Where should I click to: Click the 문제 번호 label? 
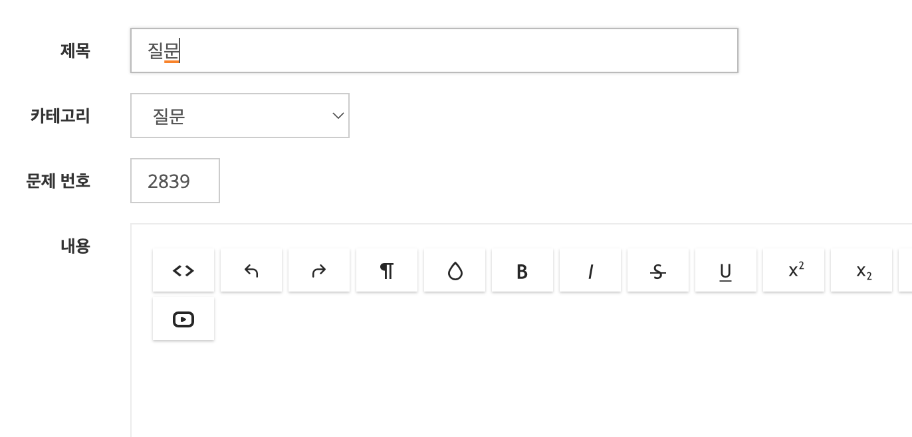pos(58,181)
